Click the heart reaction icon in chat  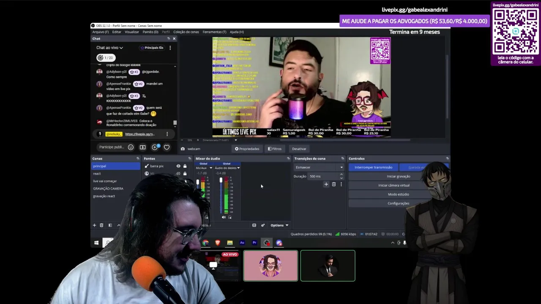(167, 147)
